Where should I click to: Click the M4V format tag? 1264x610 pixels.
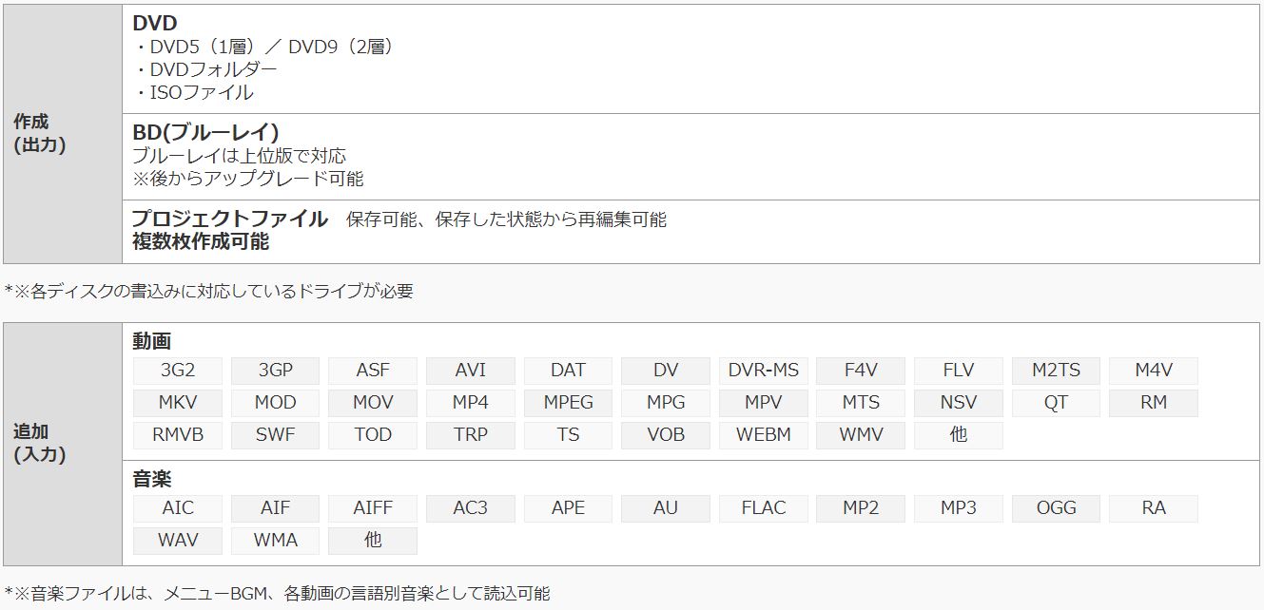click(1154, 371)
